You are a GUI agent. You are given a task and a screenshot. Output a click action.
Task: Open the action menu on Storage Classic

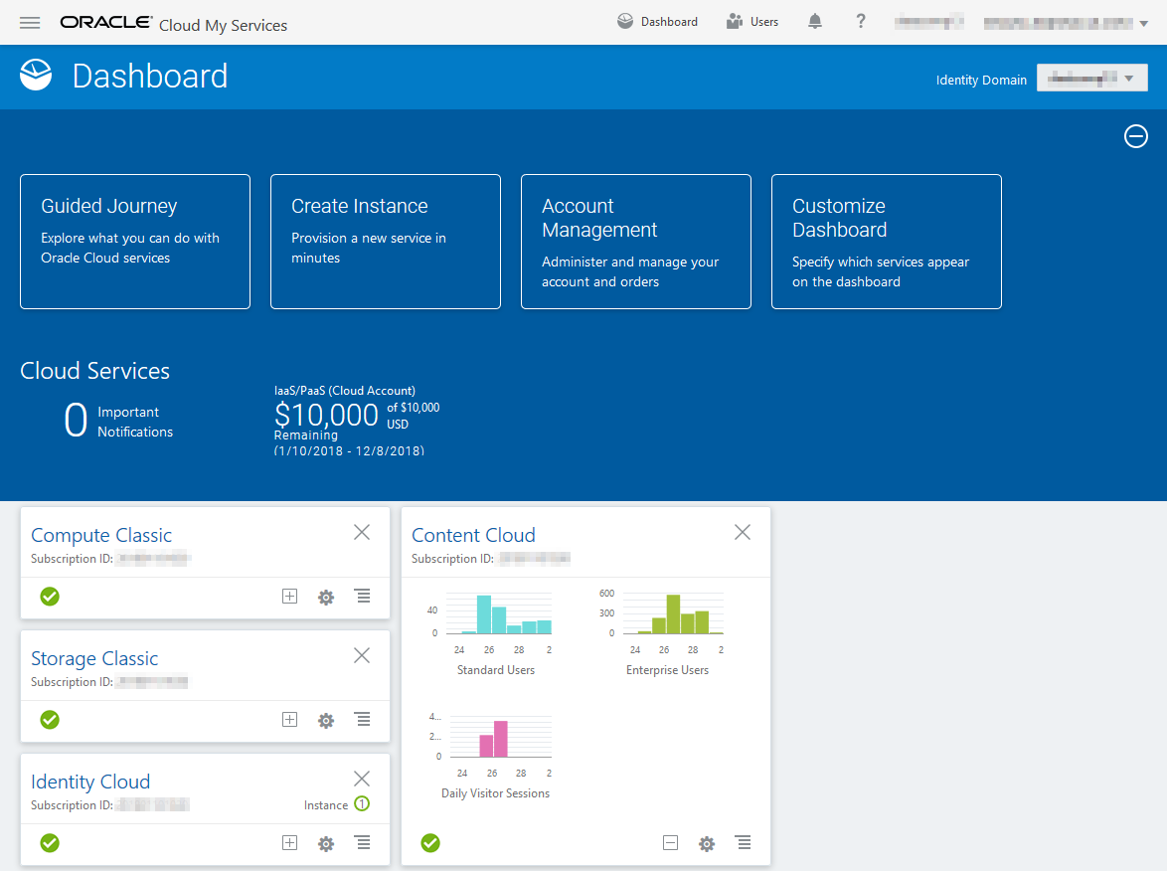click(x=362, y=720)
